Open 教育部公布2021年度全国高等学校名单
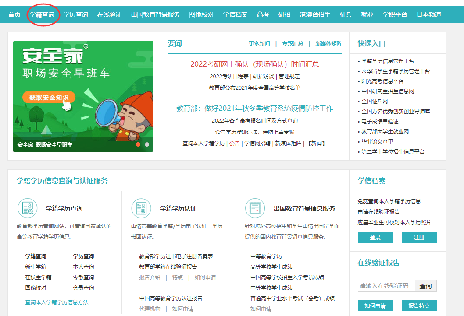Image resolution: width=464 pixels, height=316 pixels. pyautogui.click(x=255, y=88)
